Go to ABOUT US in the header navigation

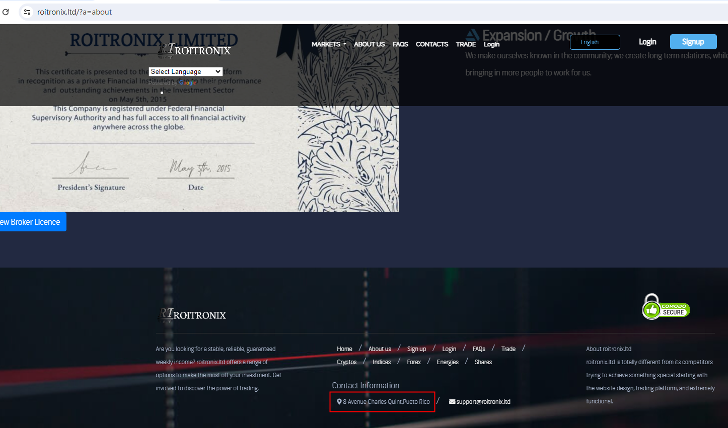point(369,44)
